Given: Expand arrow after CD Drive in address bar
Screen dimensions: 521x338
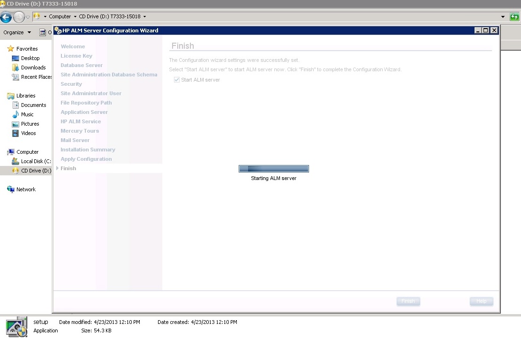Looking at the screenshot, I should [144, 16].
